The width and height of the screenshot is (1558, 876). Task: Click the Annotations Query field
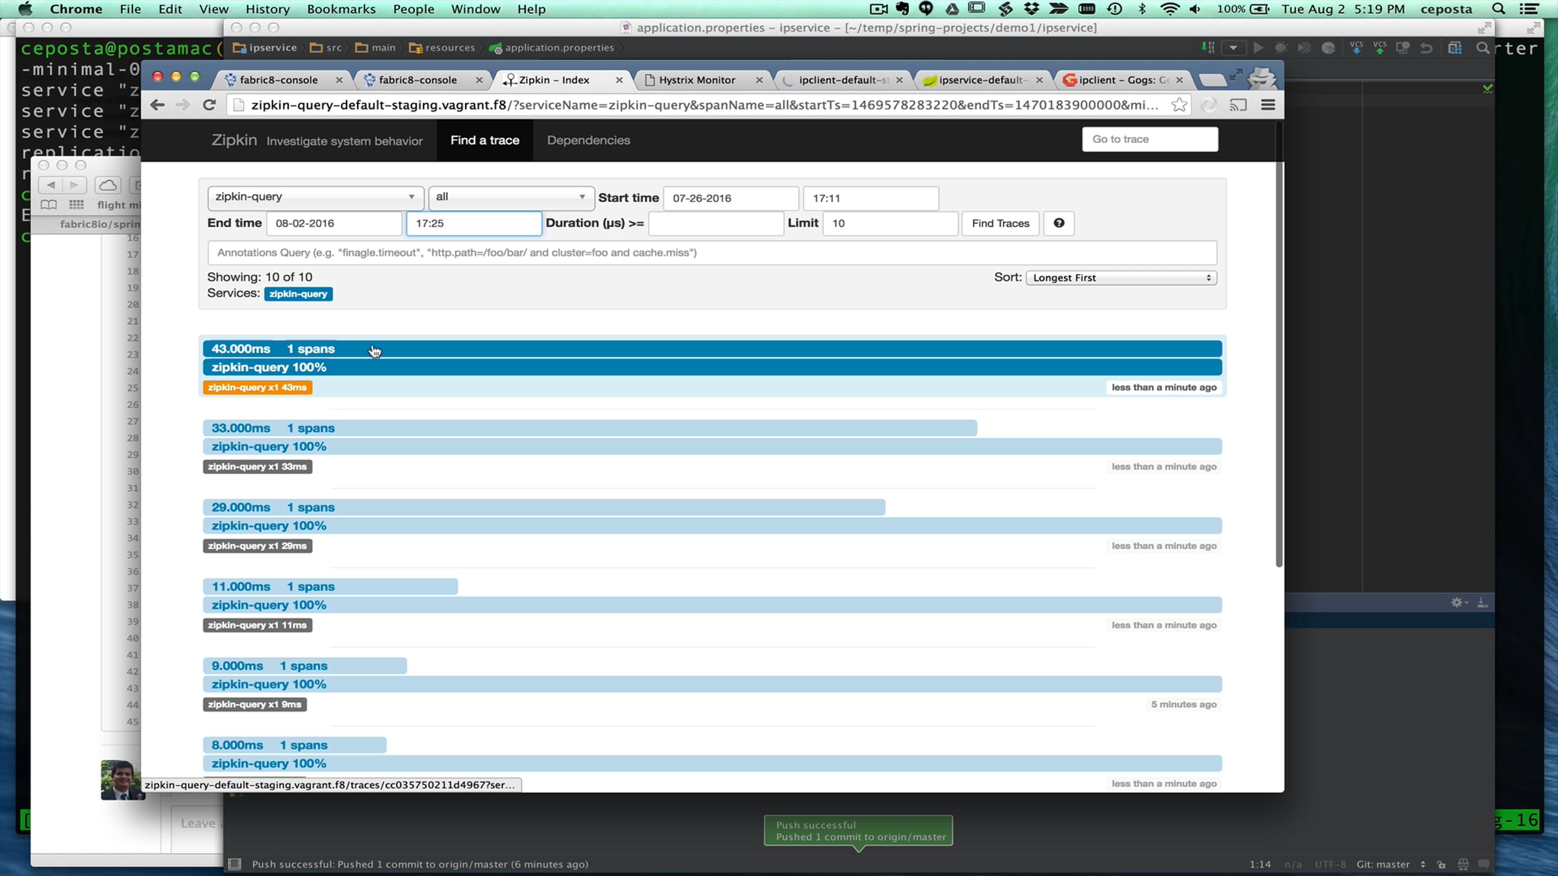(x=712, y=252)
